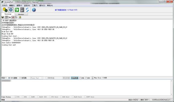Screen dimensions: 174x102
Task: Toggle the CTS Hold status checkbox
Action: [x=50, y=97]
